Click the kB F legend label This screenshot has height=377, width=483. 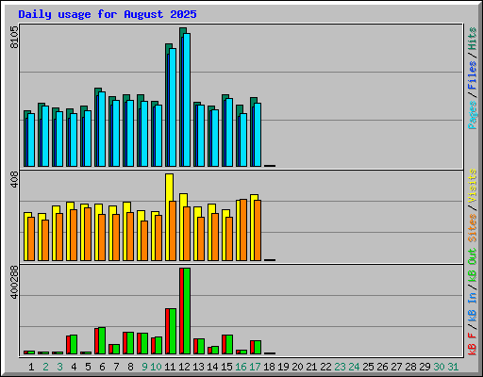click(x=473, y=344)
